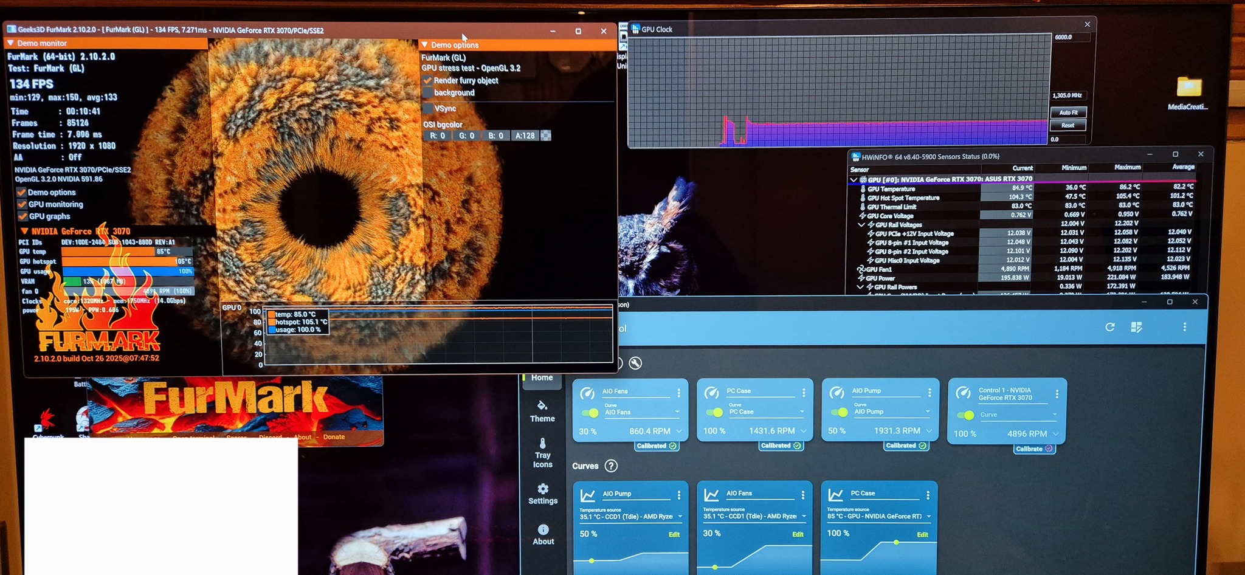
Task: Click Edit on the PC Case curve card
Action: click(x=923, y=535)
